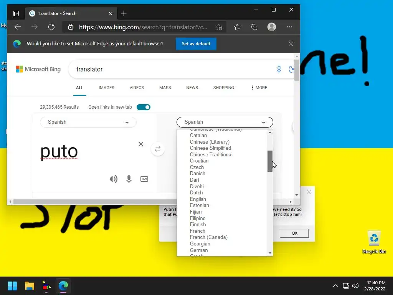Select Fijian language option

(x=195, y=212)
